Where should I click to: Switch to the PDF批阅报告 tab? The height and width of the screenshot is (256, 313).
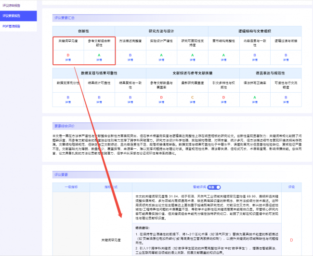(x=13, y=26)
